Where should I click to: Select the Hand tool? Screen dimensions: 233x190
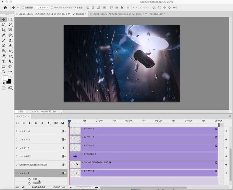[x=10, y=66]
